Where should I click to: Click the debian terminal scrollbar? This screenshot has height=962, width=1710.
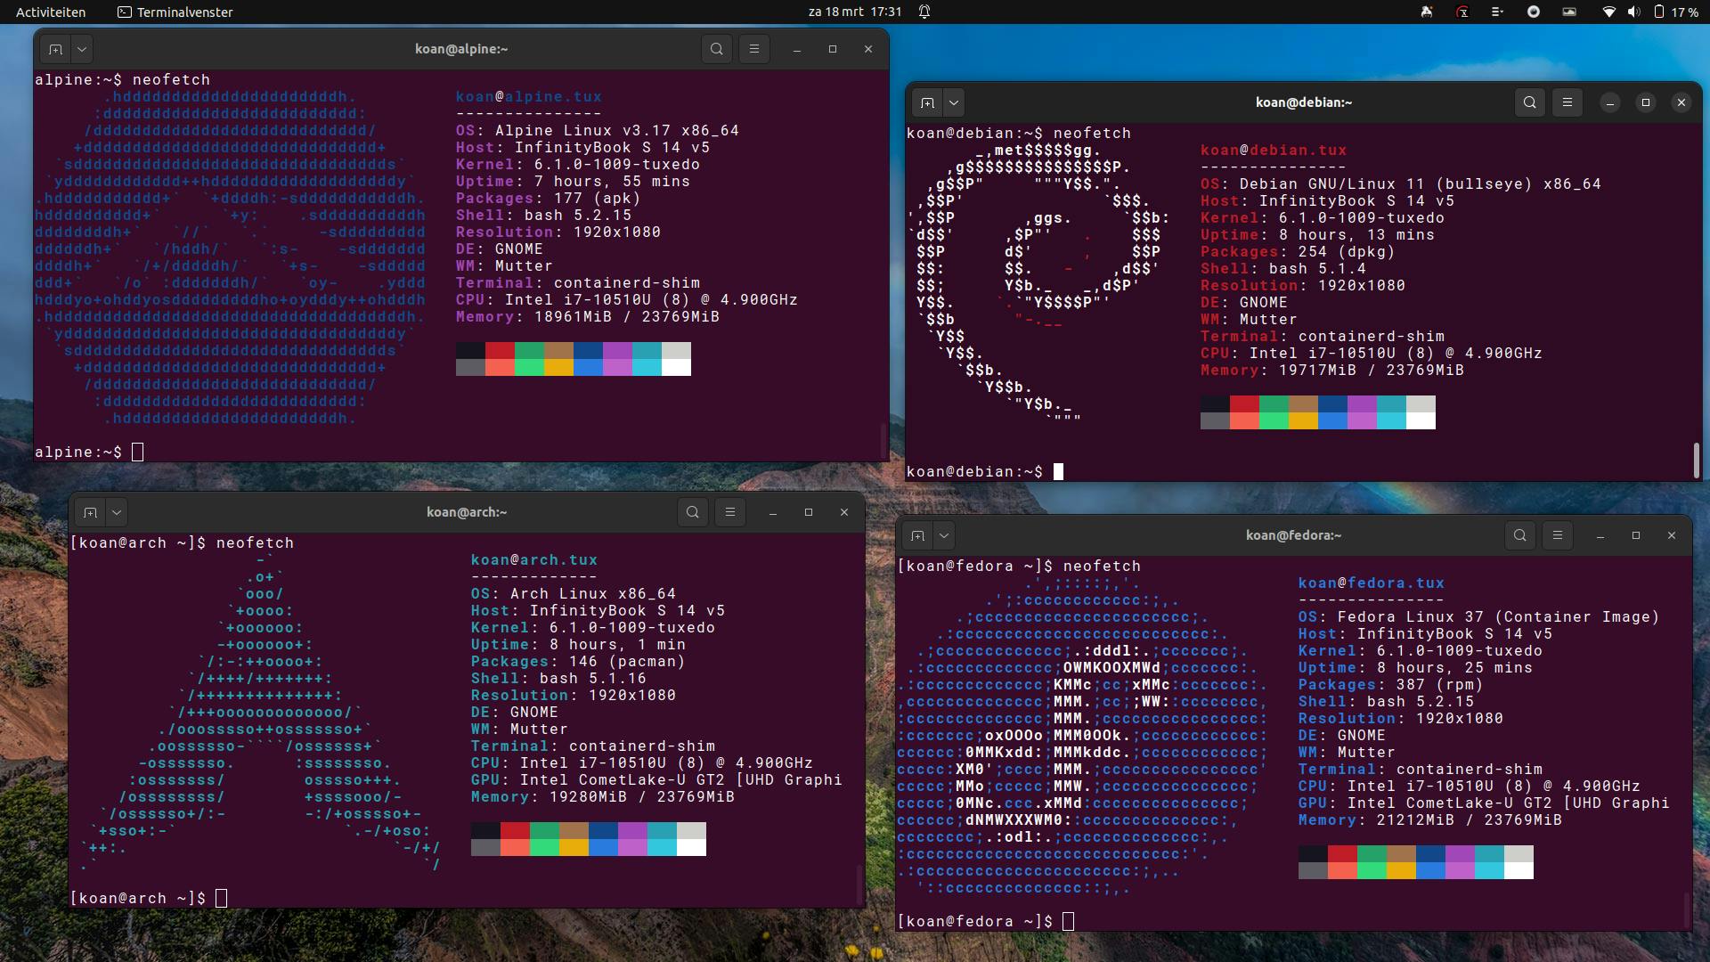coord(1696,460)
